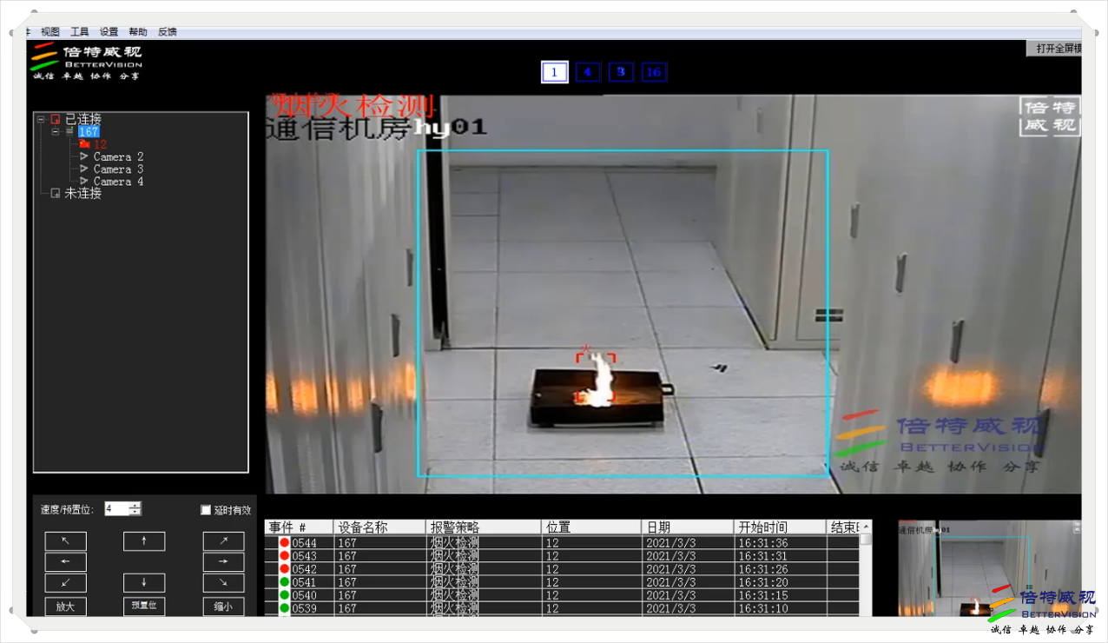Click the 未连接 group icon
This screenshot has width=1108, height=643.
click(56, 194)
